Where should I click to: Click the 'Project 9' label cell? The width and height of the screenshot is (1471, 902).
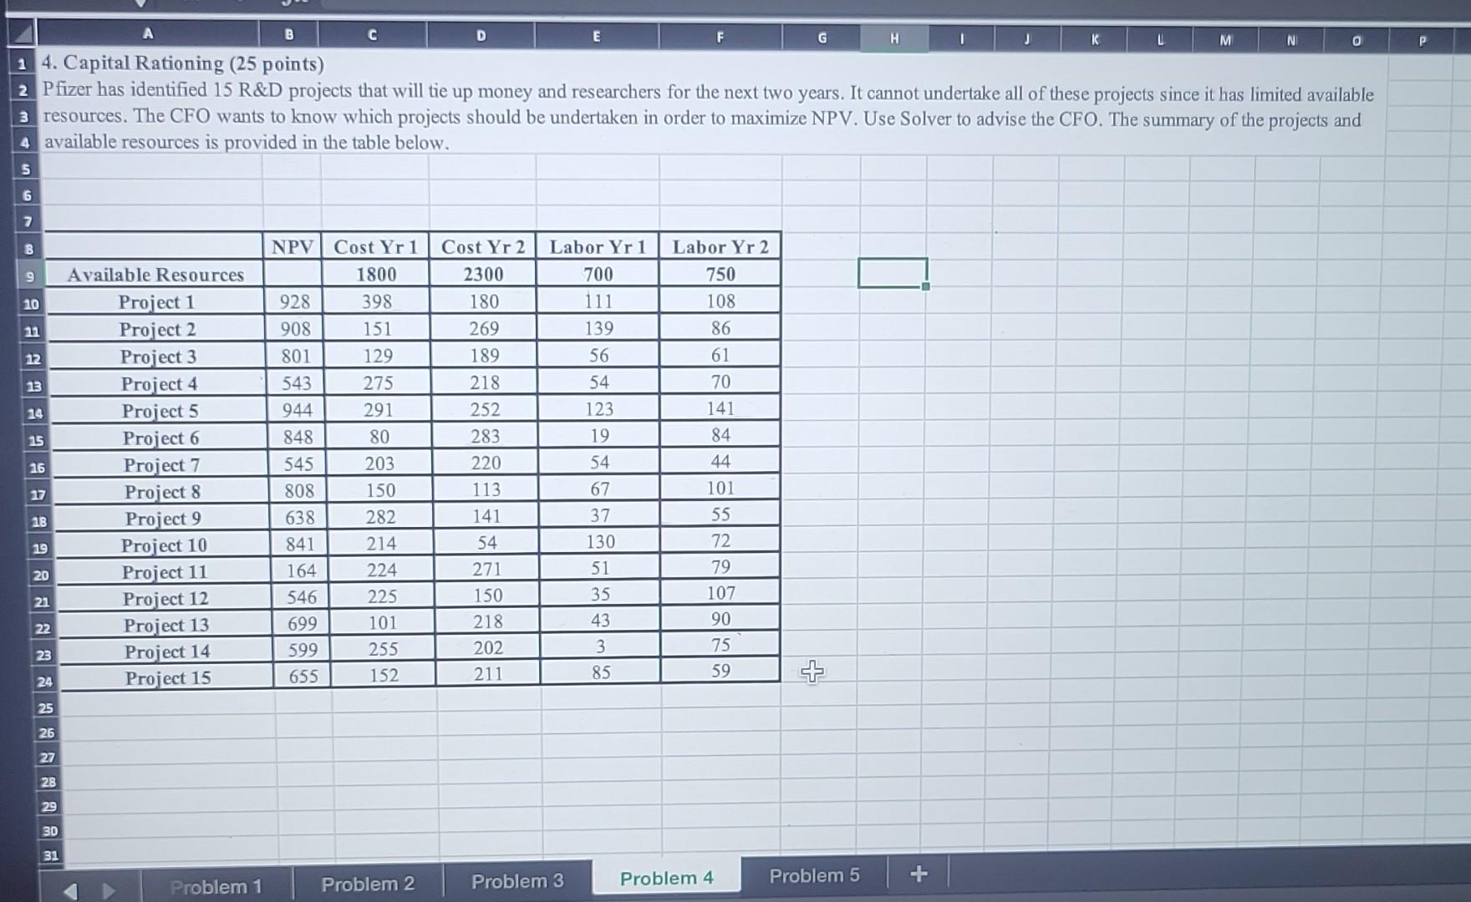163,519
